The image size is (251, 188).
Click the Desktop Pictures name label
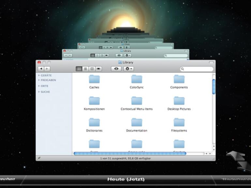[179, 109]
